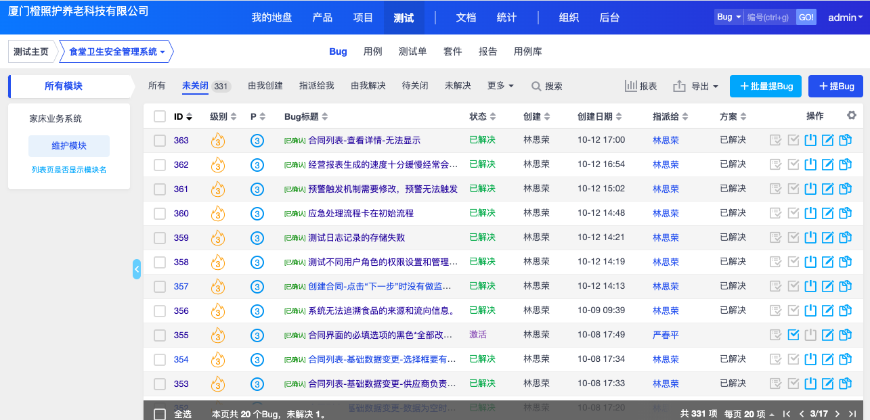Click the 维护模块 button
Image resolution: width=870 pixels, height=420 pixels.
[x=69, y=146]
